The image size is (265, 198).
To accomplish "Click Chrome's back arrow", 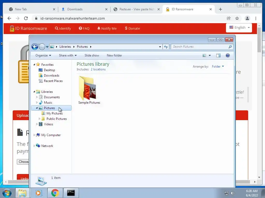I will click(x=9, y=18).
